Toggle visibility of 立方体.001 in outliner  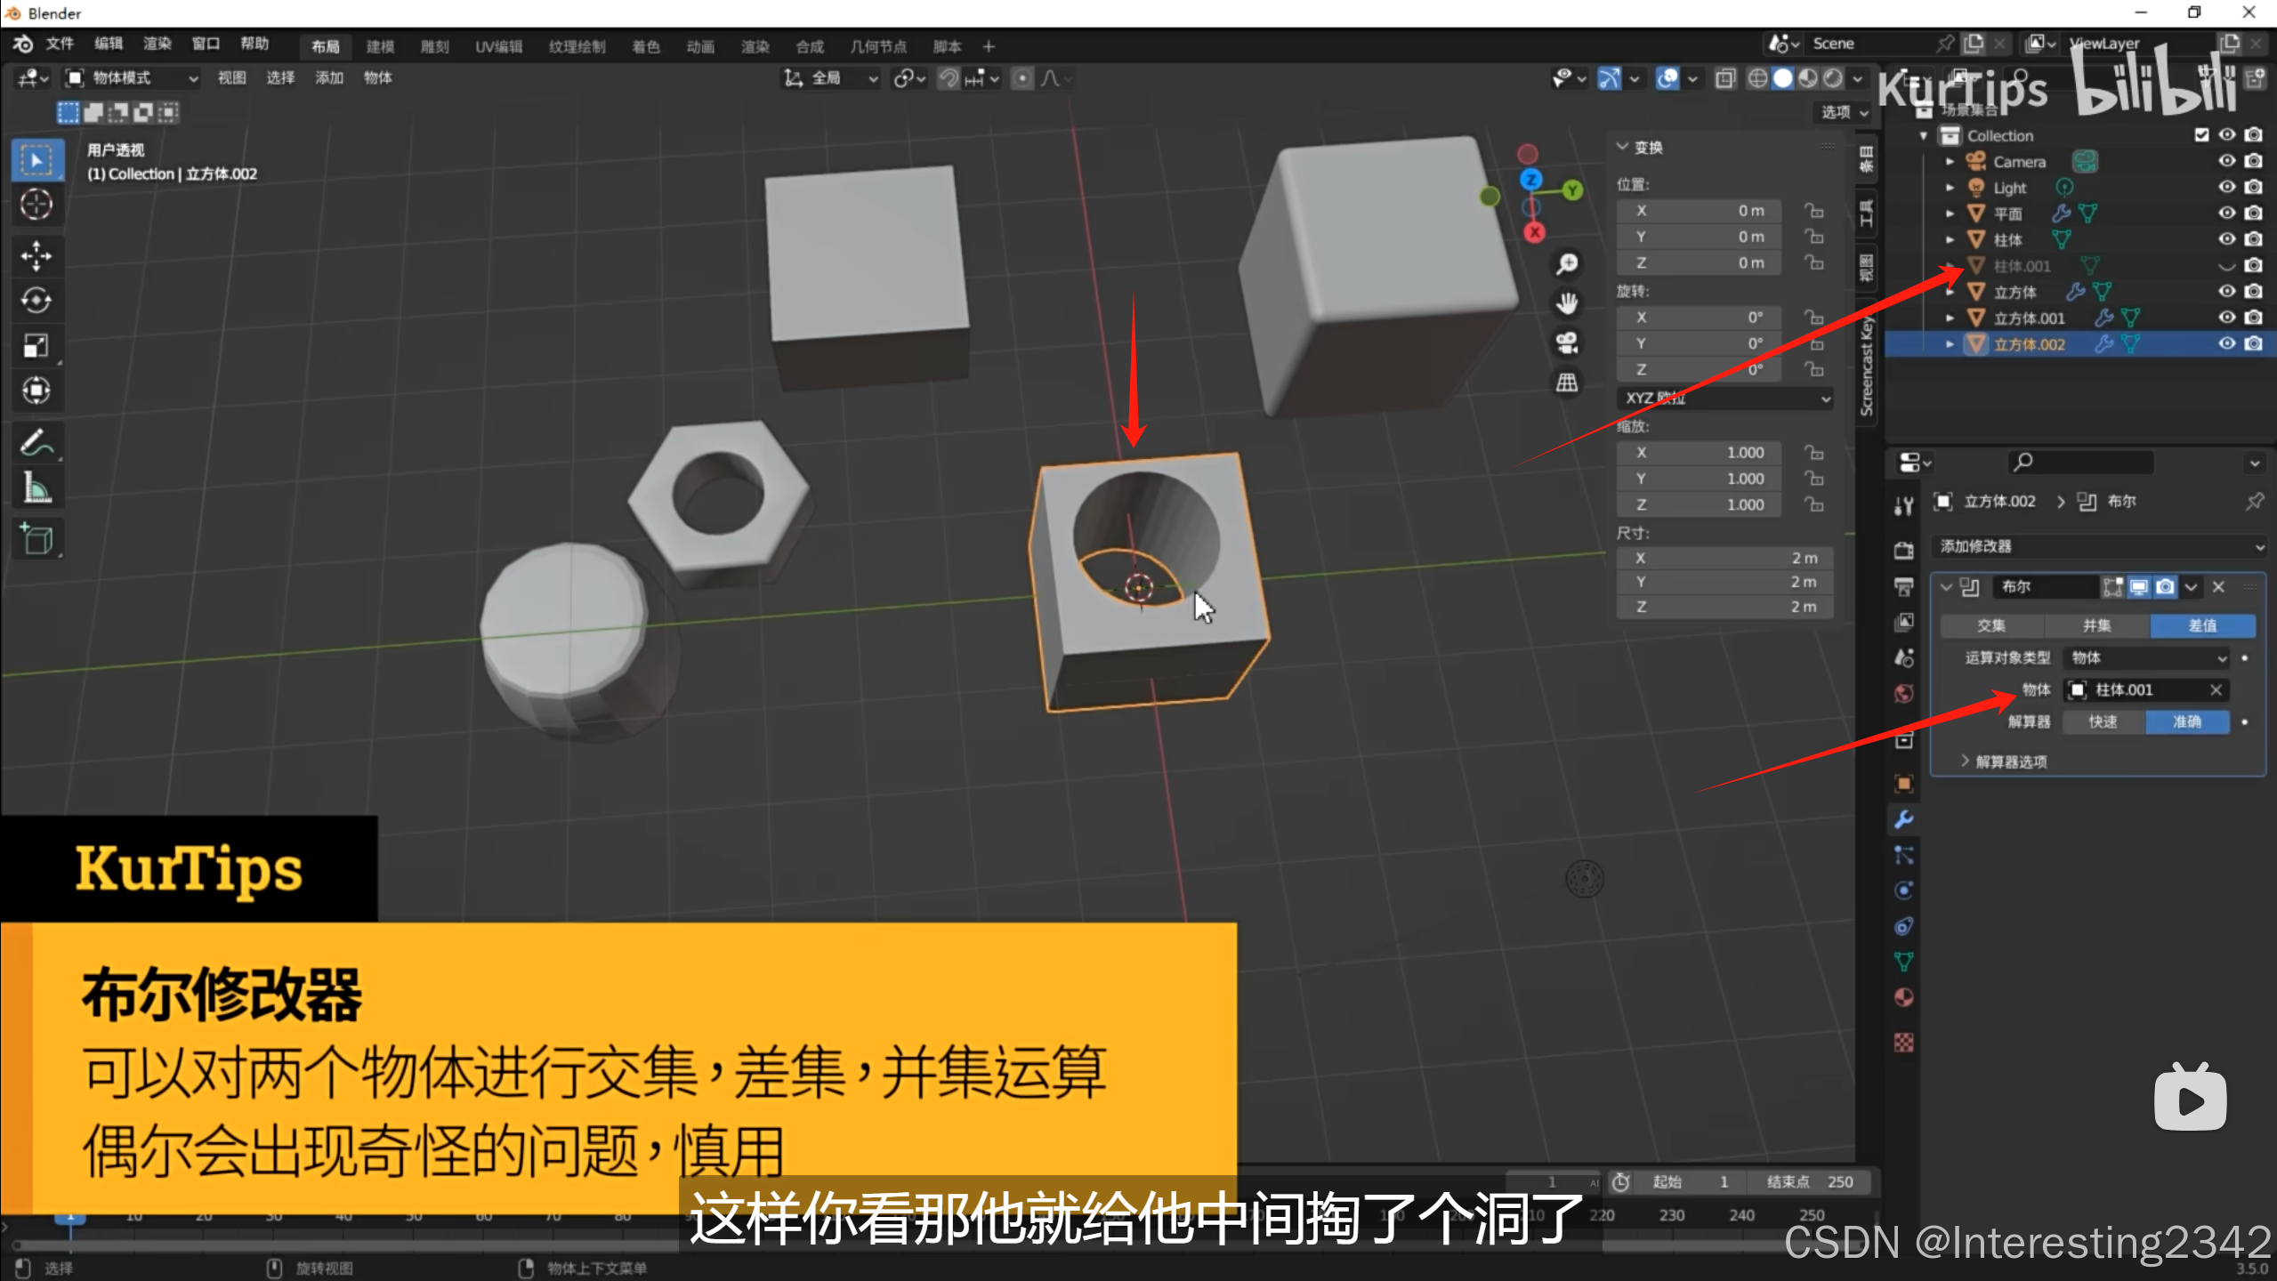2226,318
